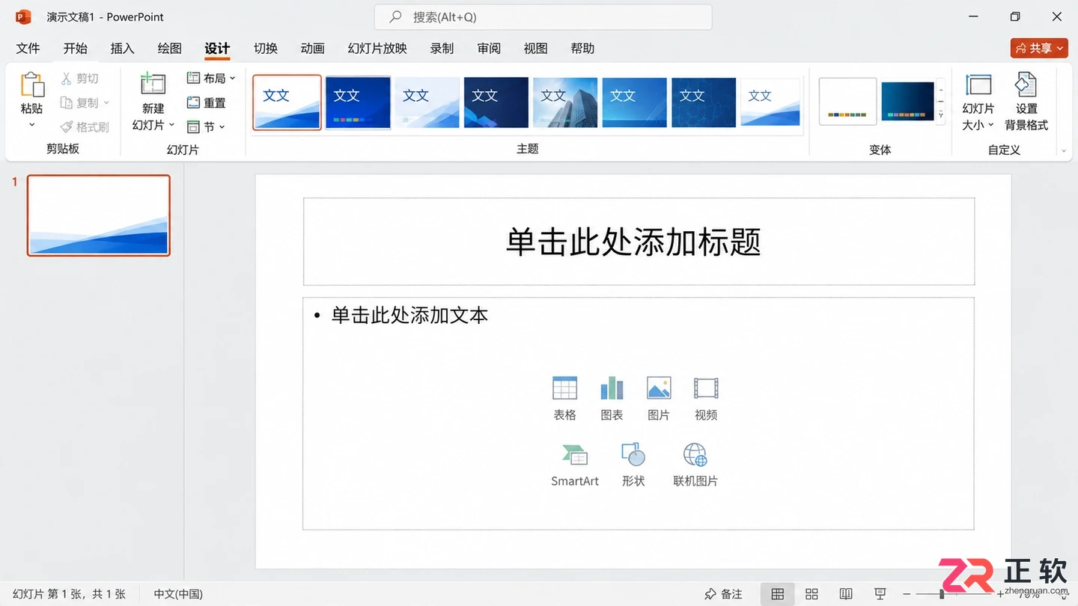
Task: Open the Copy dropdown arrow
Action: pyautogui.click(x=106, y=102)
